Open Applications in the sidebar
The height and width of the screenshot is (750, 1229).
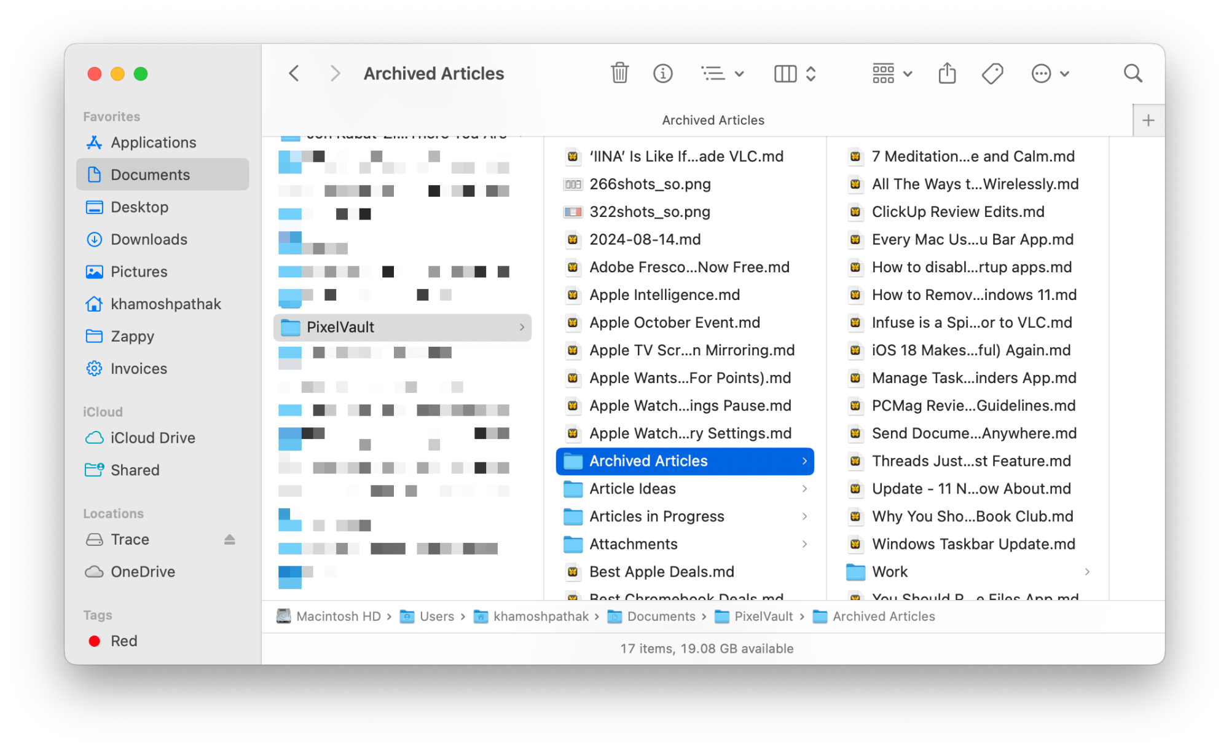[162, 143]
